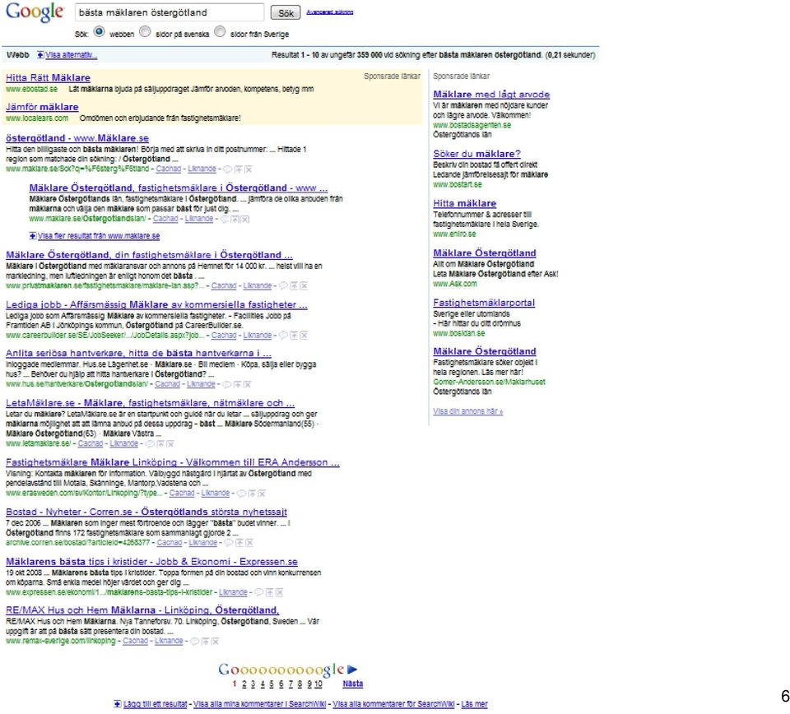Go to results page 3
The width and height of the screenshot is (790, 714).
click(253, 684)
